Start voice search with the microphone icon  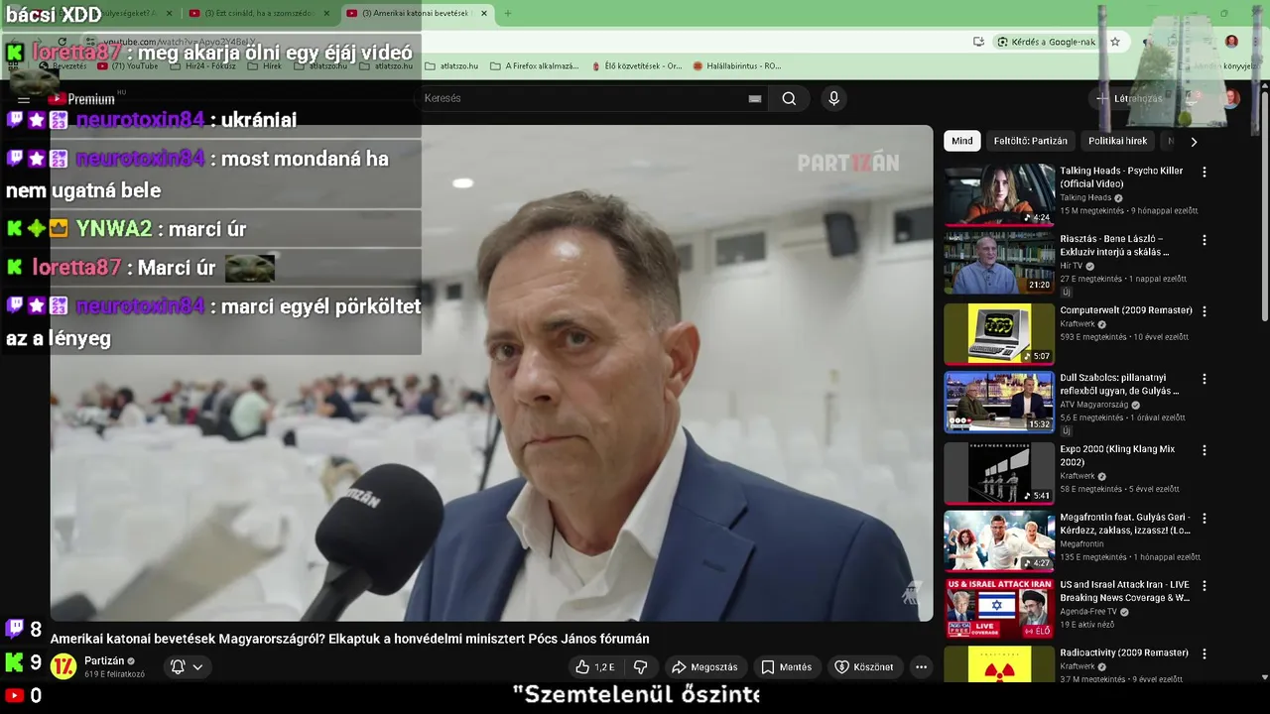[833, 98]
